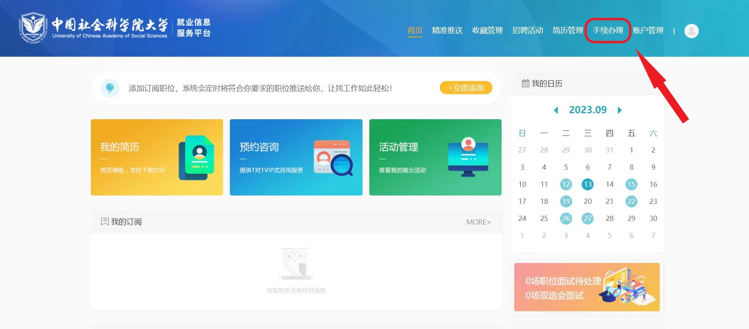Go to previous month in calendar
Screen dimensions: 749x329
click(x=556, y=110)
